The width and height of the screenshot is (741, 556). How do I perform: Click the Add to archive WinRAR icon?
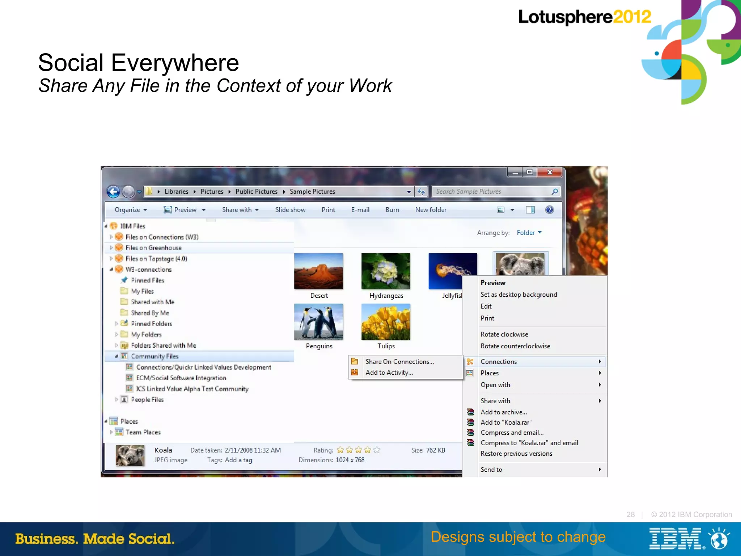tap(470, 412)
